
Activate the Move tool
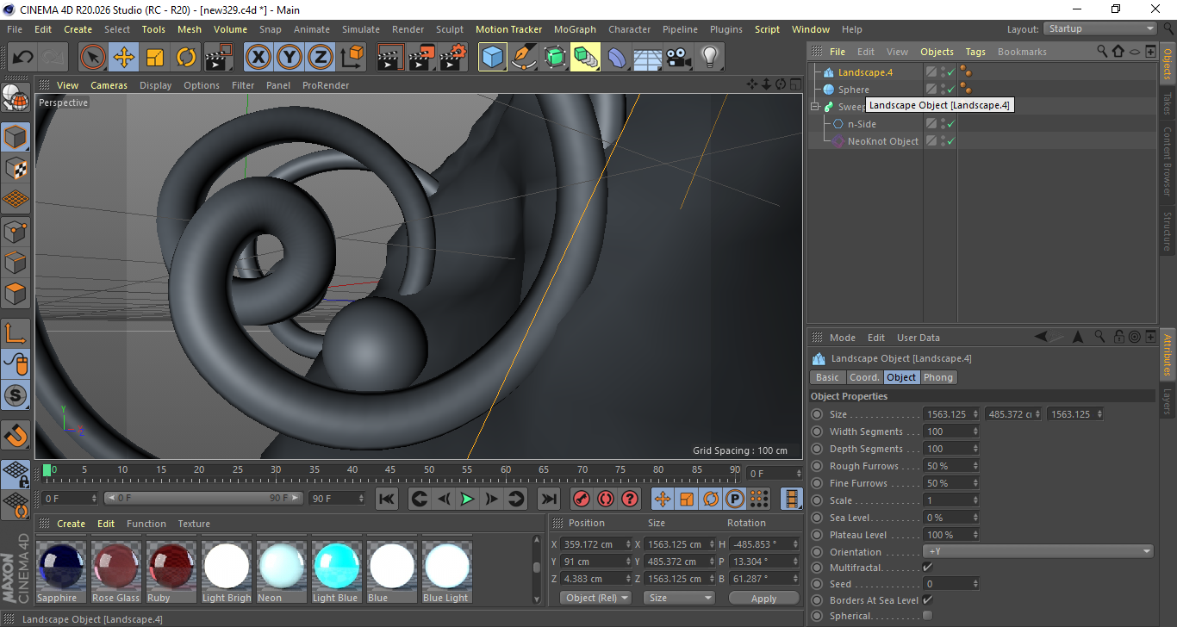124,58
